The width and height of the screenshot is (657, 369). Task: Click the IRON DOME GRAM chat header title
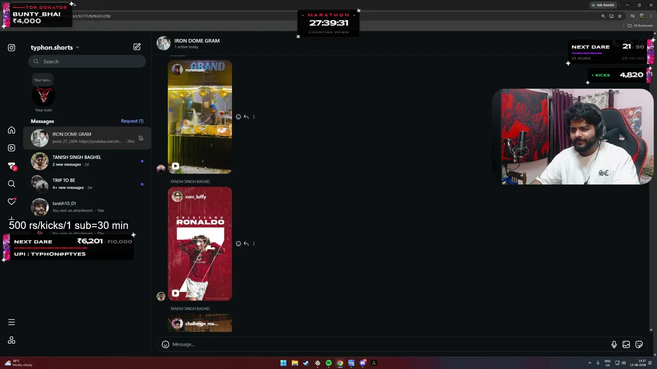(197, 40)
